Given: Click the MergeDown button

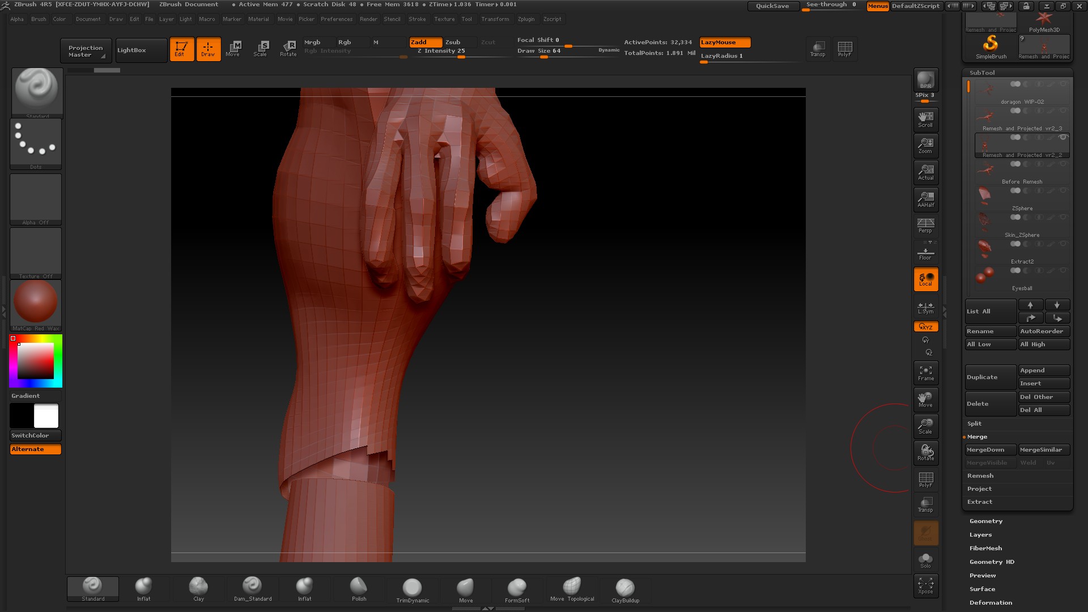Looking at the screenshot, I should click(x=991, y=450).
